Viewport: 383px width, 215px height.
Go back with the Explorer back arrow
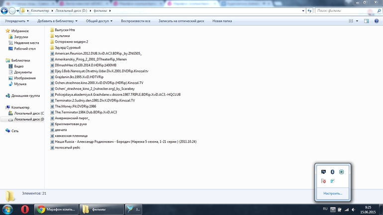4,11
